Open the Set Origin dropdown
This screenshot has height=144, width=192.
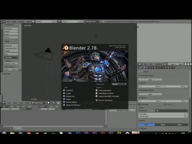click(11, 58)
